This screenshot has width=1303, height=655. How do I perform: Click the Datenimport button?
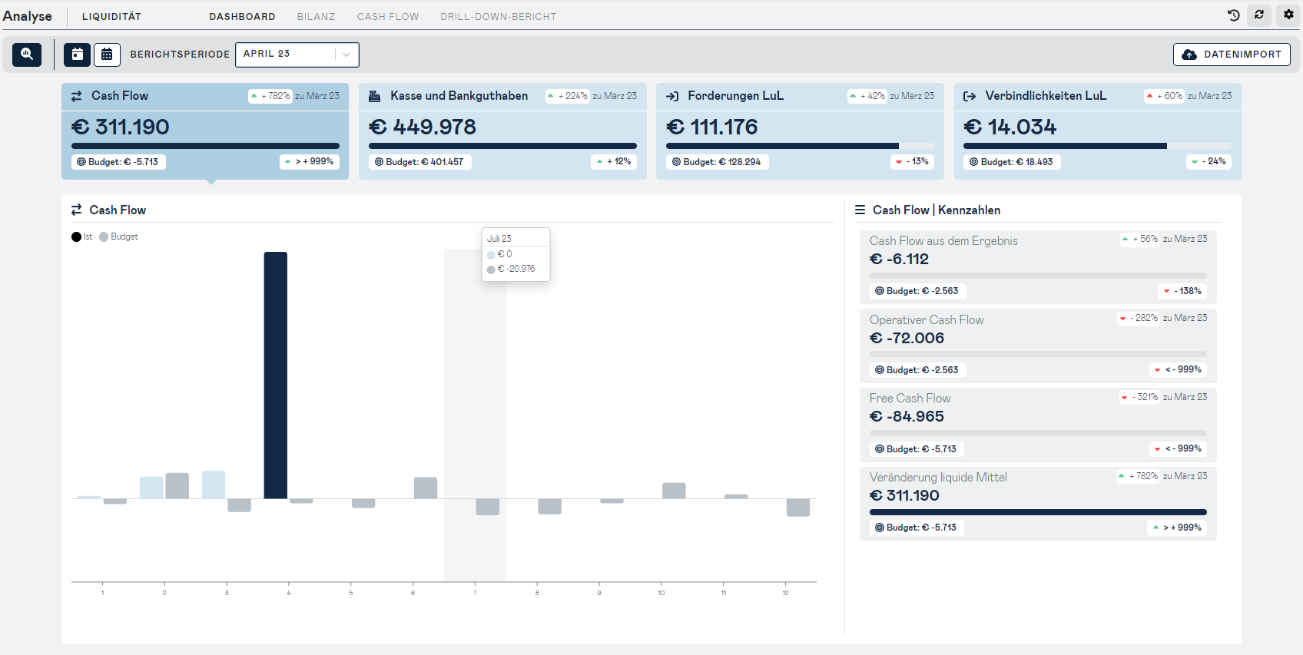1232,55
